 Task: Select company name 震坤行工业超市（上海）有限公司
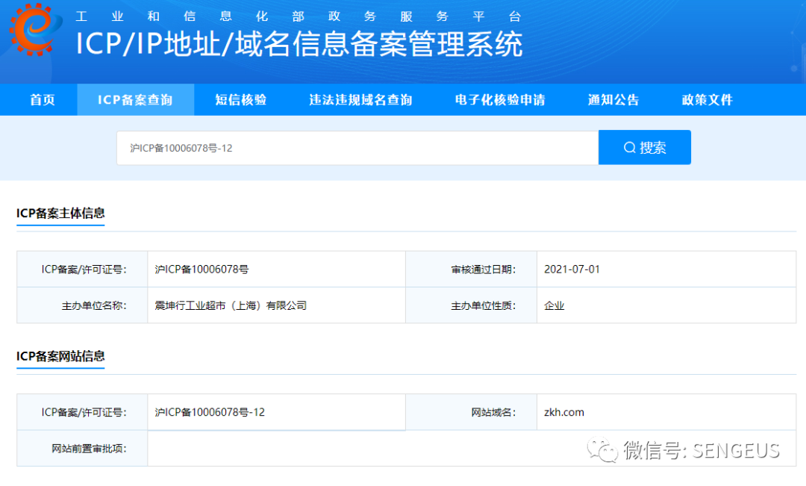[x=231, y=305]
